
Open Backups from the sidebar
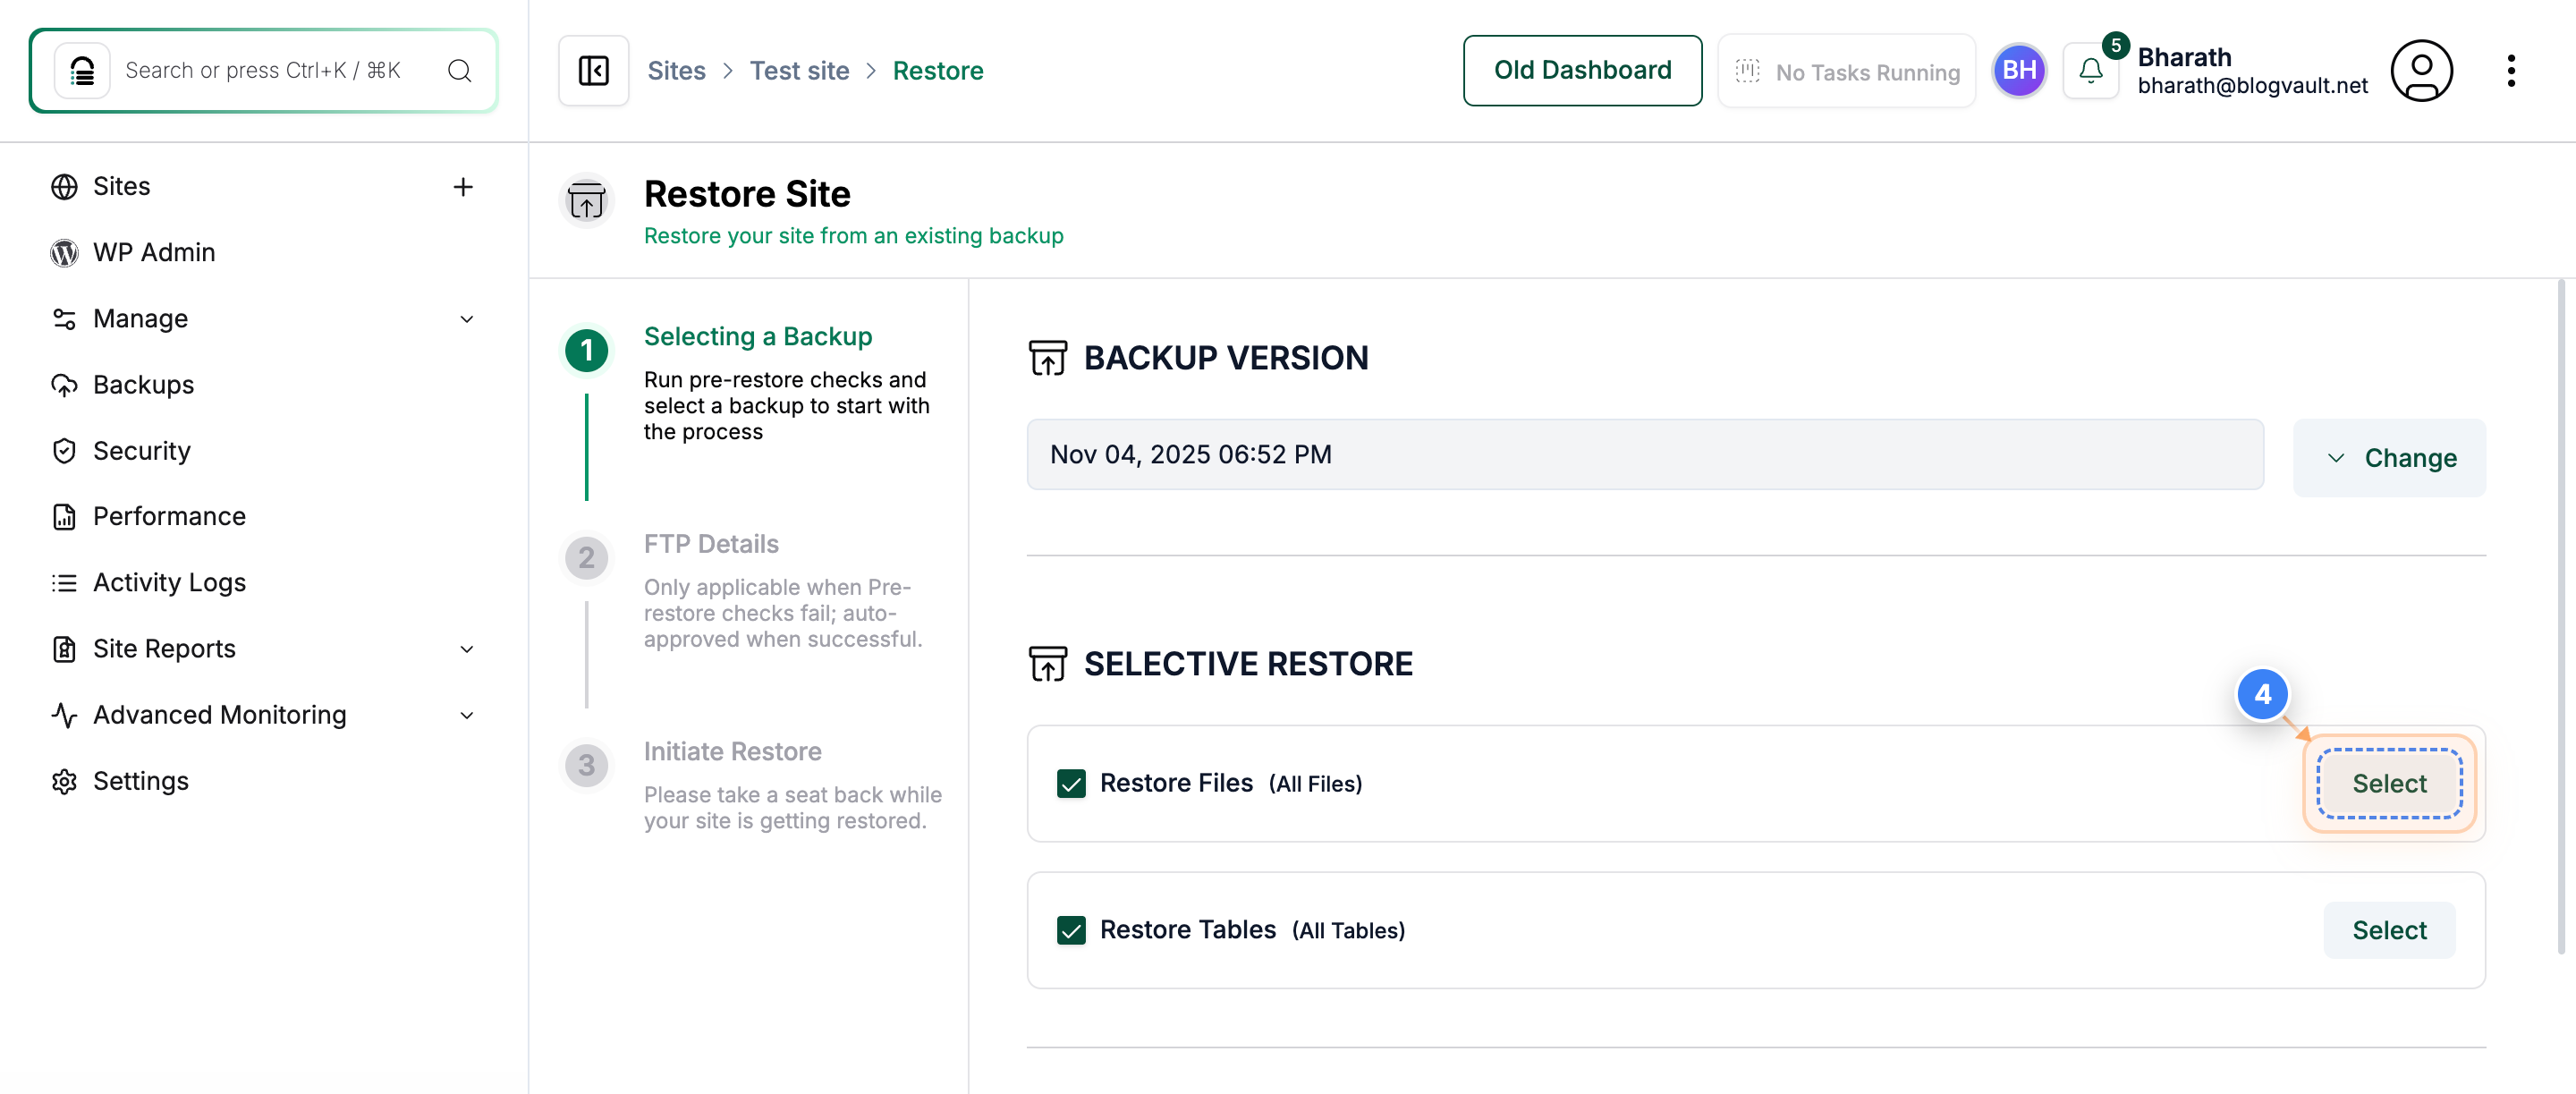(143, 384)
